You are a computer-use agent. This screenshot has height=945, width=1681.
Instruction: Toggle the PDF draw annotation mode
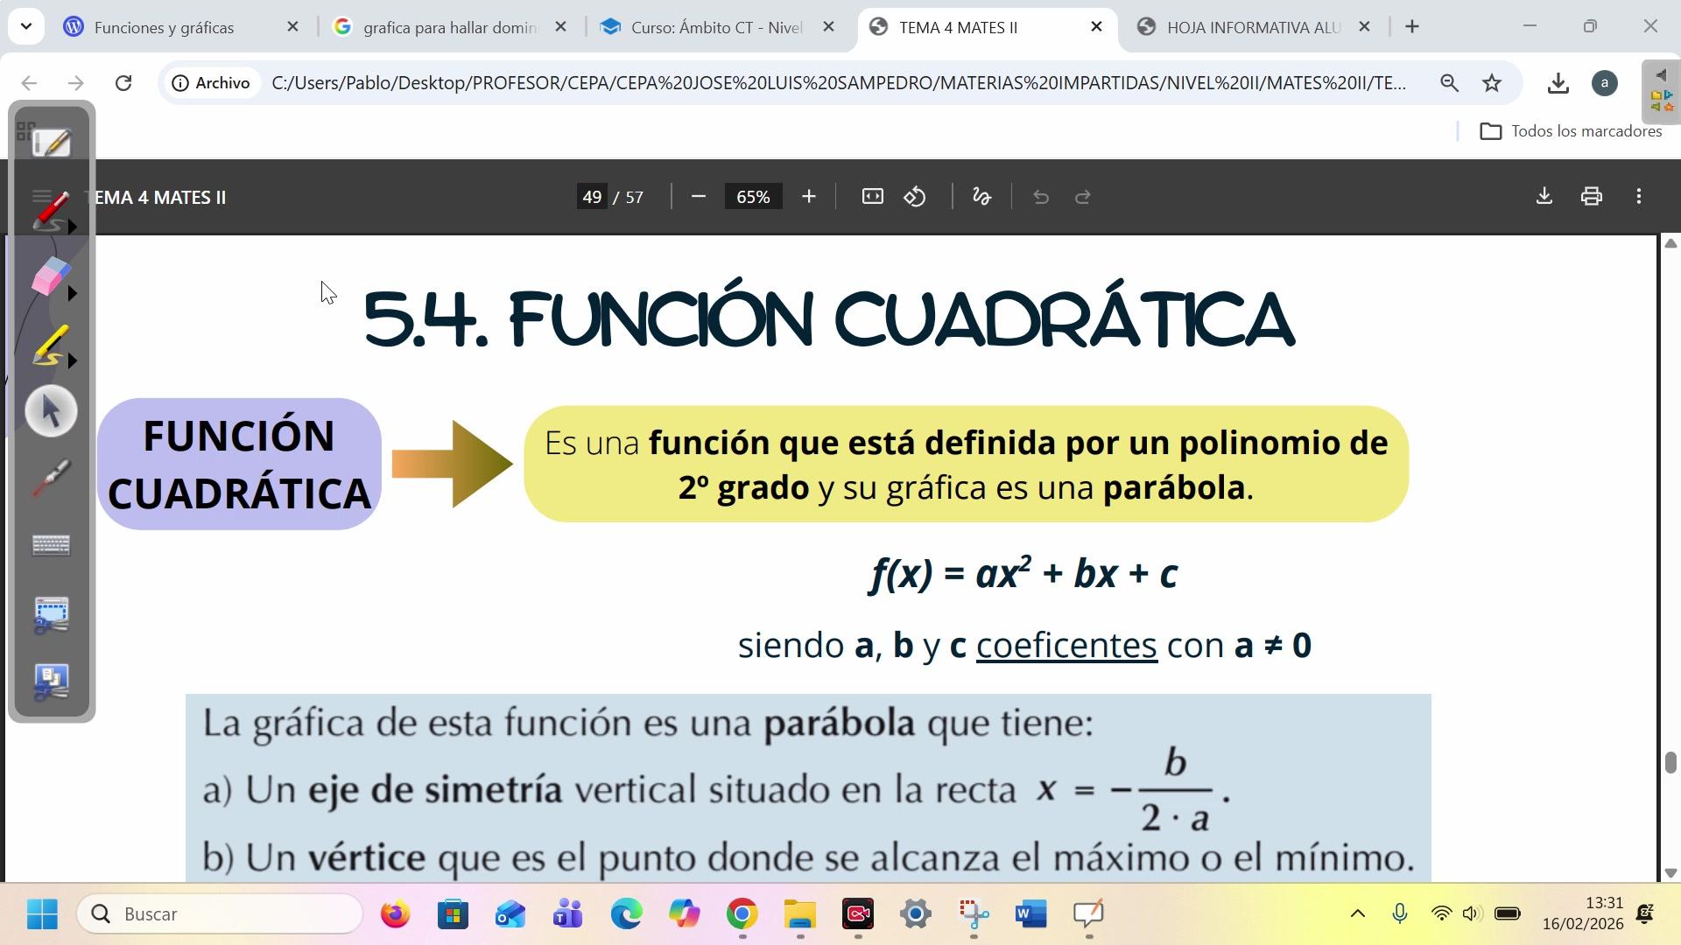[x=981, y=197]
